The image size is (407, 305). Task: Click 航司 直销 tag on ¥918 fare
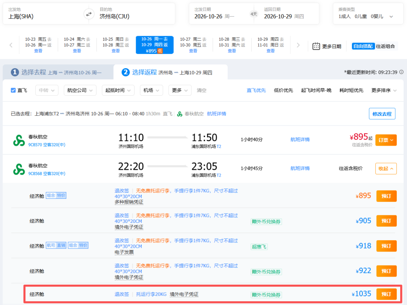[56, 246]
